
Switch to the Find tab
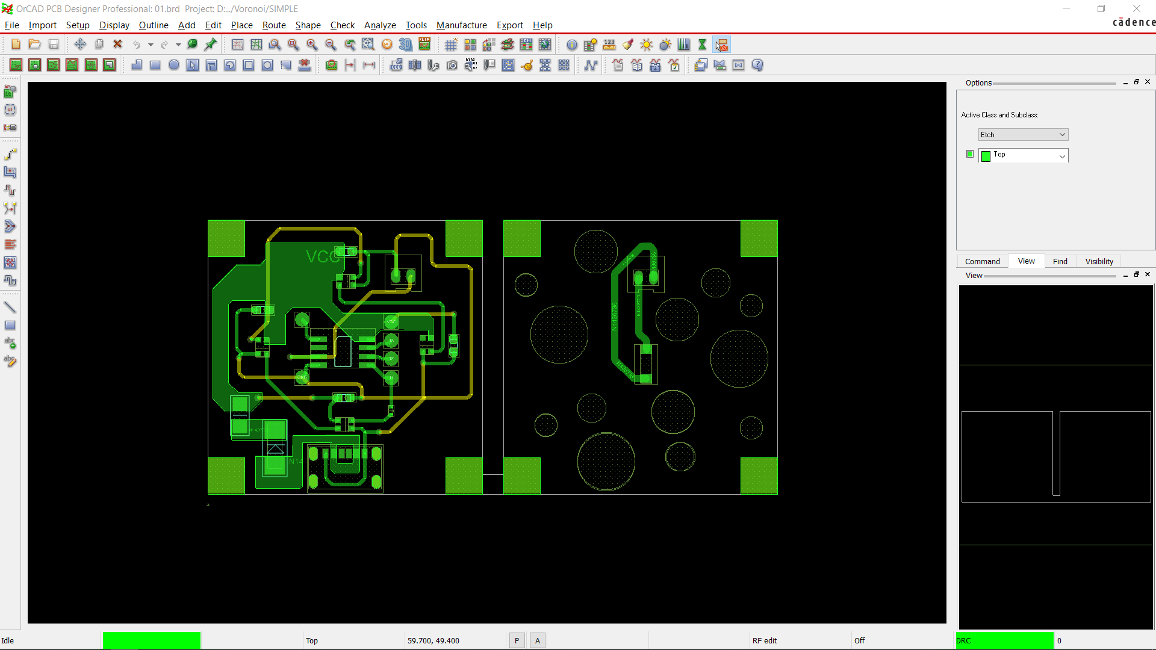pos(1060,261)
